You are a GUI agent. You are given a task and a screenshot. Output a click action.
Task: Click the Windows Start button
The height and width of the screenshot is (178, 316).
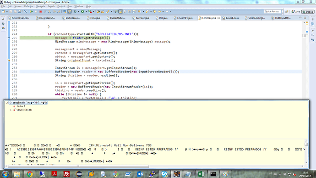click(5, 174)
